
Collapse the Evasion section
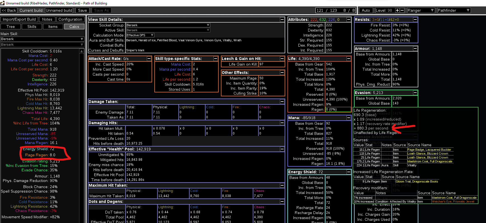click(415, 93)
